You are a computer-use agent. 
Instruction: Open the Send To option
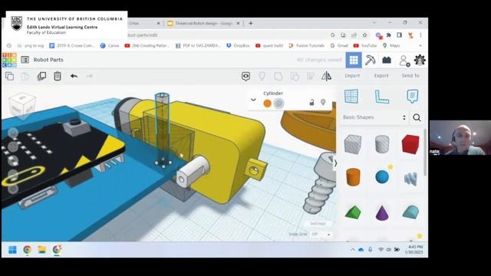(410, 76)
